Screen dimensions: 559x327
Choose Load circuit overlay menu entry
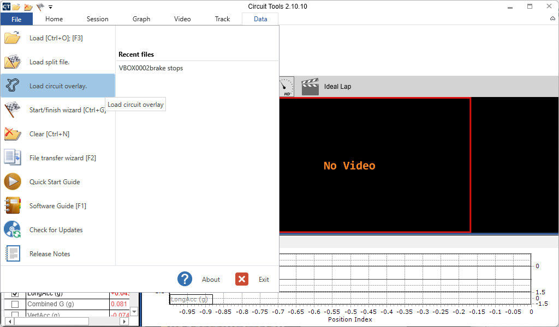58,86
